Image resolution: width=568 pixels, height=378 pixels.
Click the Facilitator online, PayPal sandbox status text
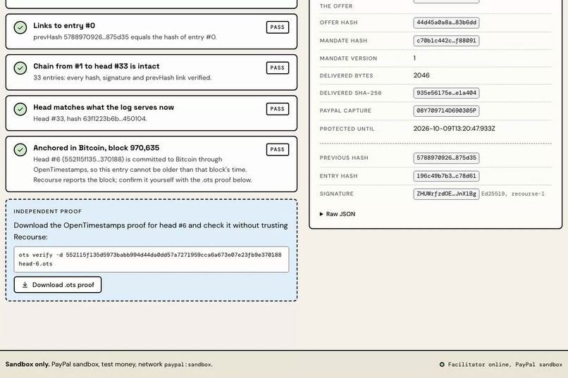point(505,365)
